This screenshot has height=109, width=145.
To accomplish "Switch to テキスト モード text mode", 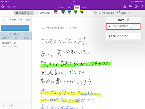I will 24,13.
